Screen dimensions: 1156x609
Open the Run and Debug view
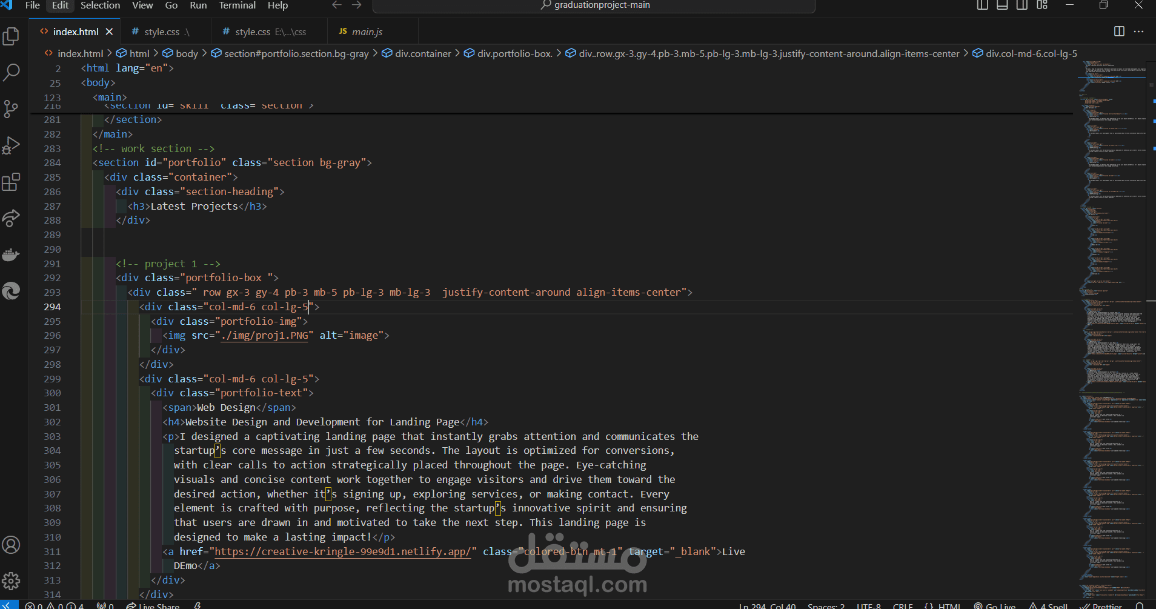(x=11, y=145)
